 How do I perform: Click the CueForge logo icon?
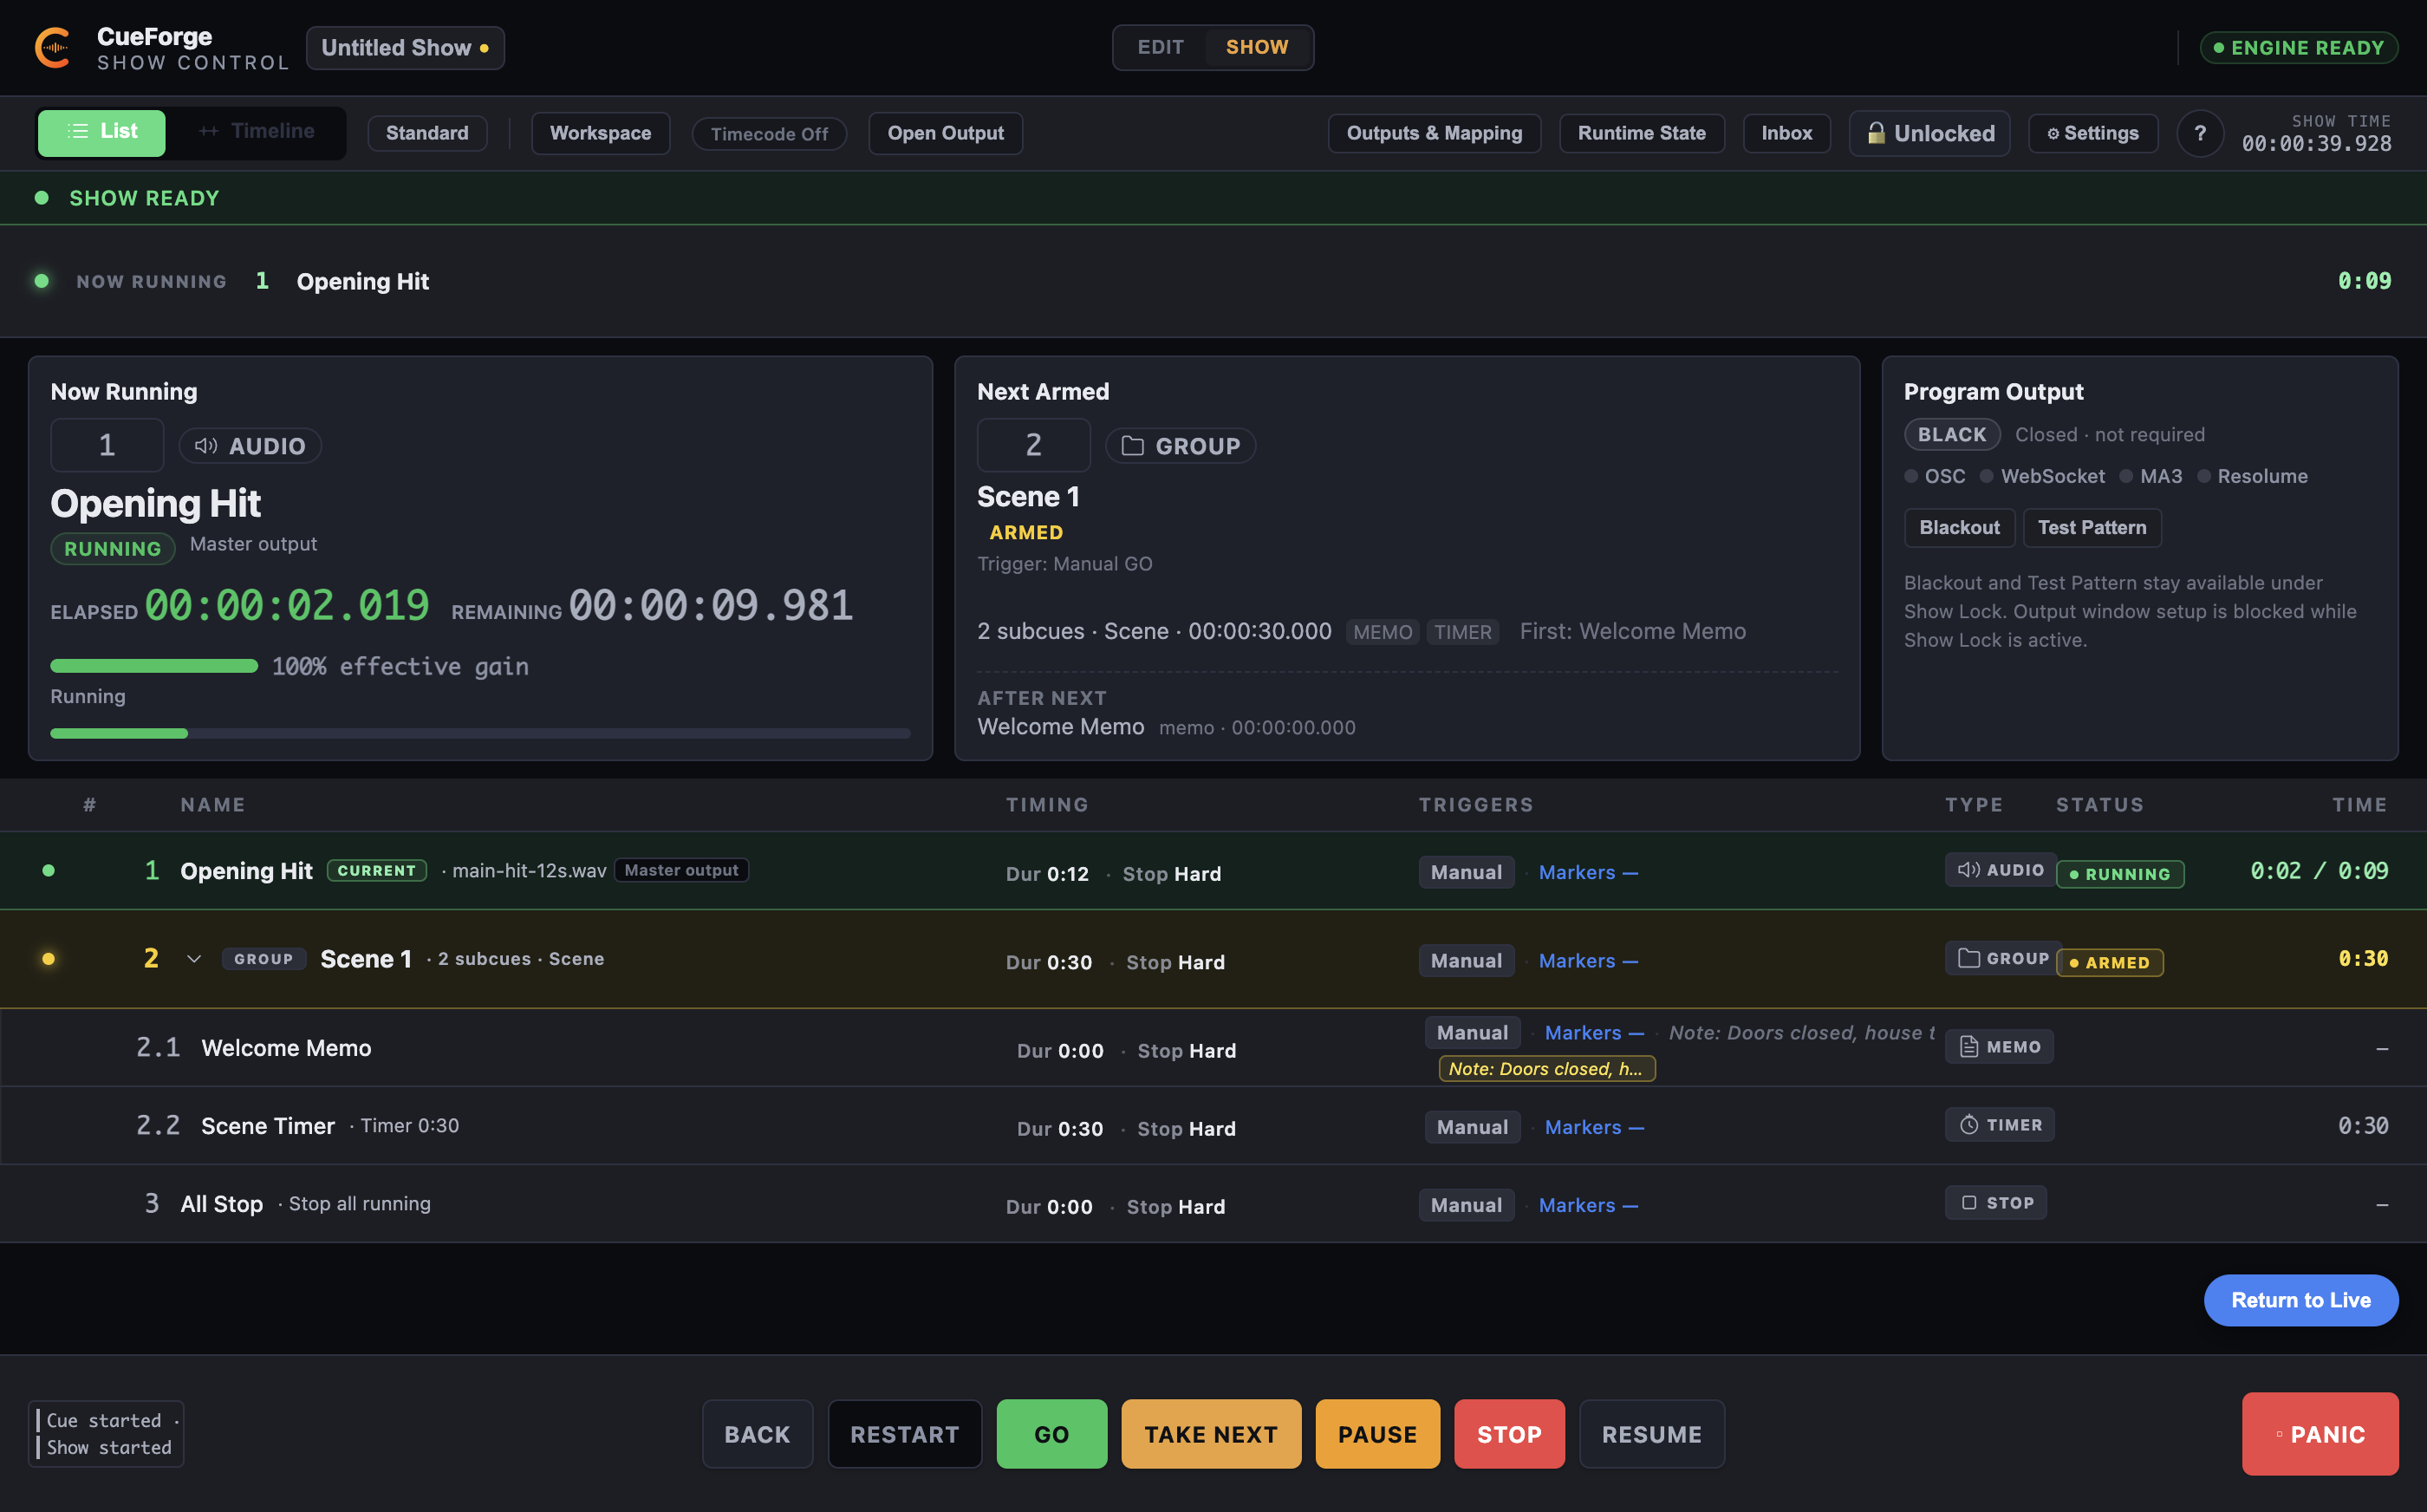(53, 48)
